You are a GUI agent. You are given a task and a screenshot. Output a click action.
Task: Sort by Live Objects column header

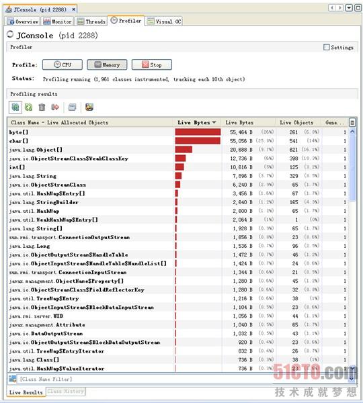click(298, 123)
